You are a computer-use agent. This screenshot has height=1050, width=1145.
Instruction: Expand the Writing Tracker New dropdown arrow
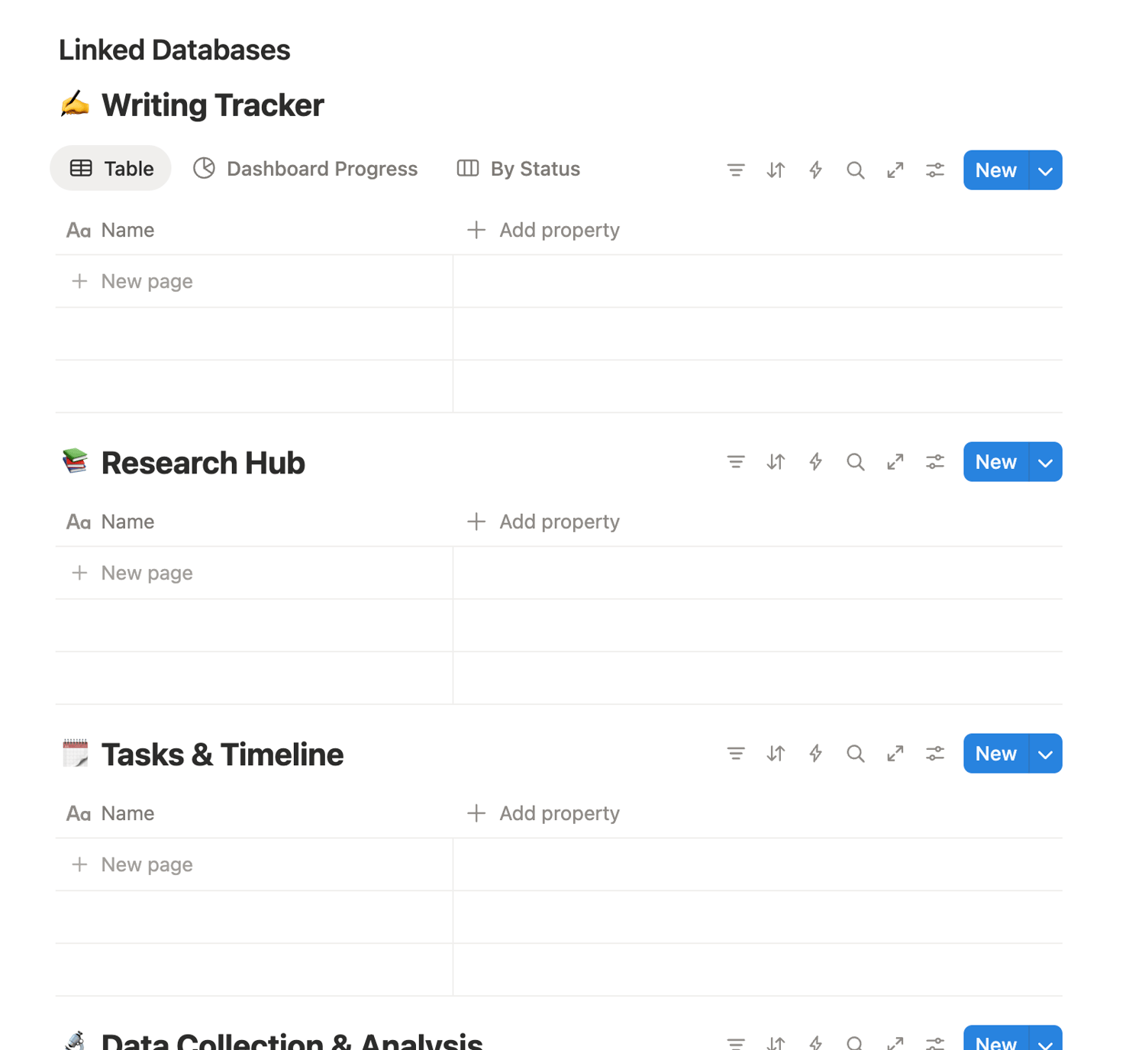1045,170
